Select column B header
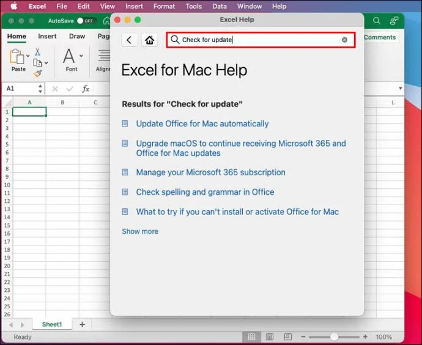 click(x=62, y=103)
